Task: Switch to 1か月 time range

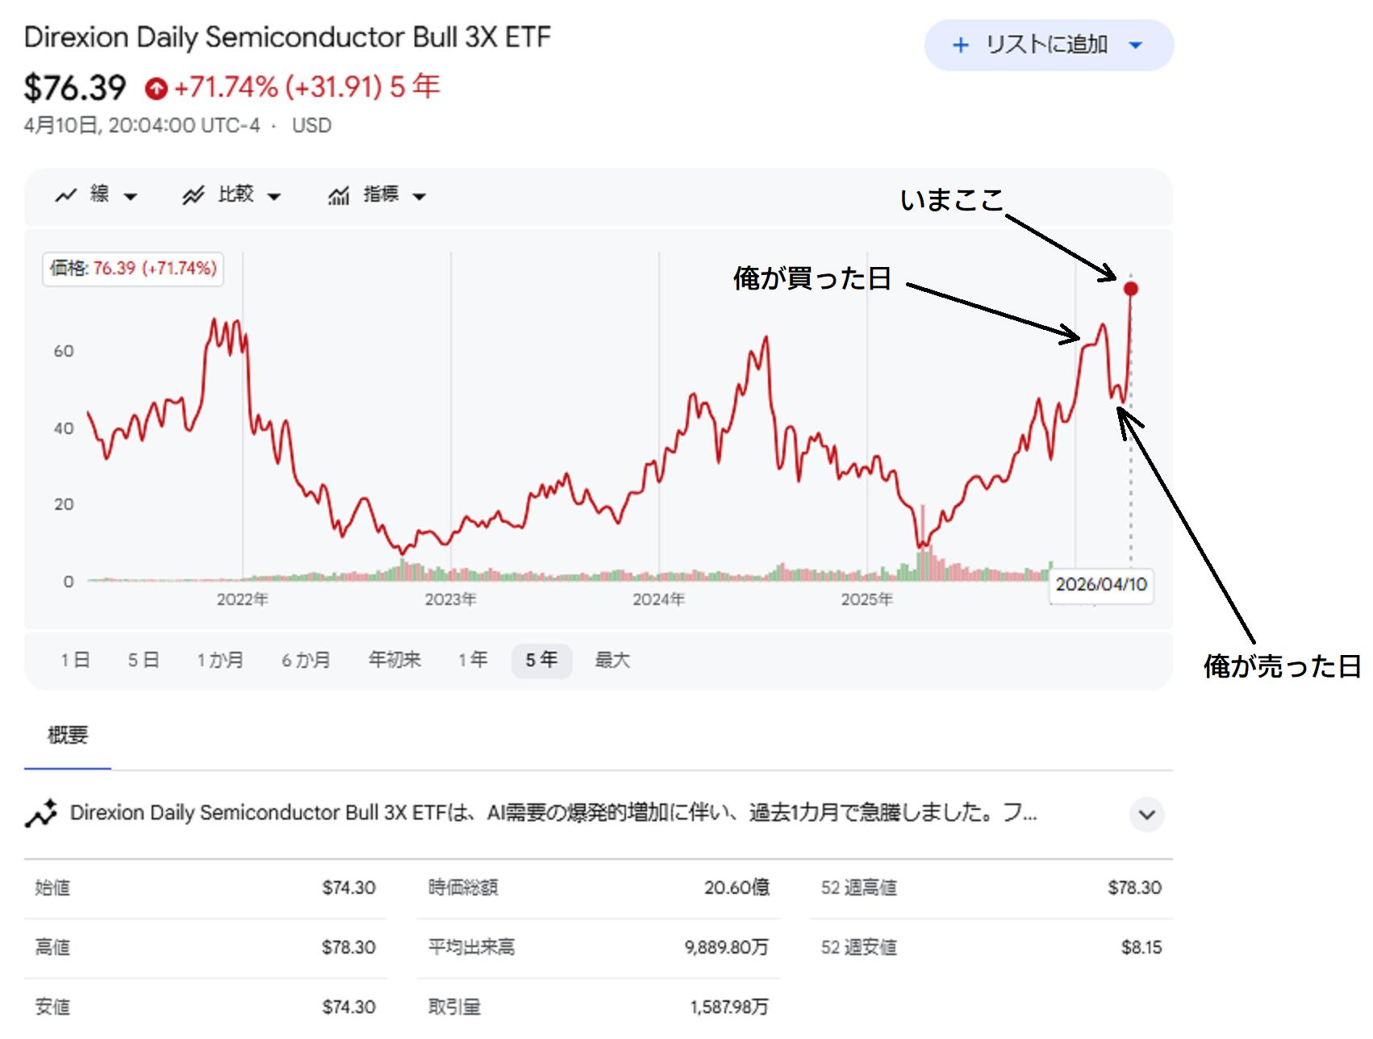Action: (220, 660)
